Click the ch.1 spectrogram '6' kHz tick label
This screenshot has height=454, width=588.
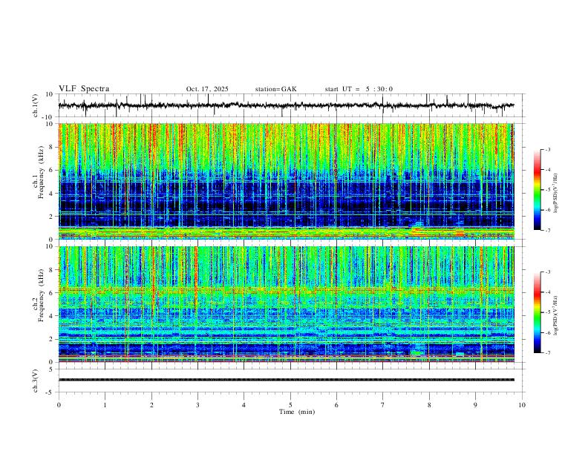[52, 170]
